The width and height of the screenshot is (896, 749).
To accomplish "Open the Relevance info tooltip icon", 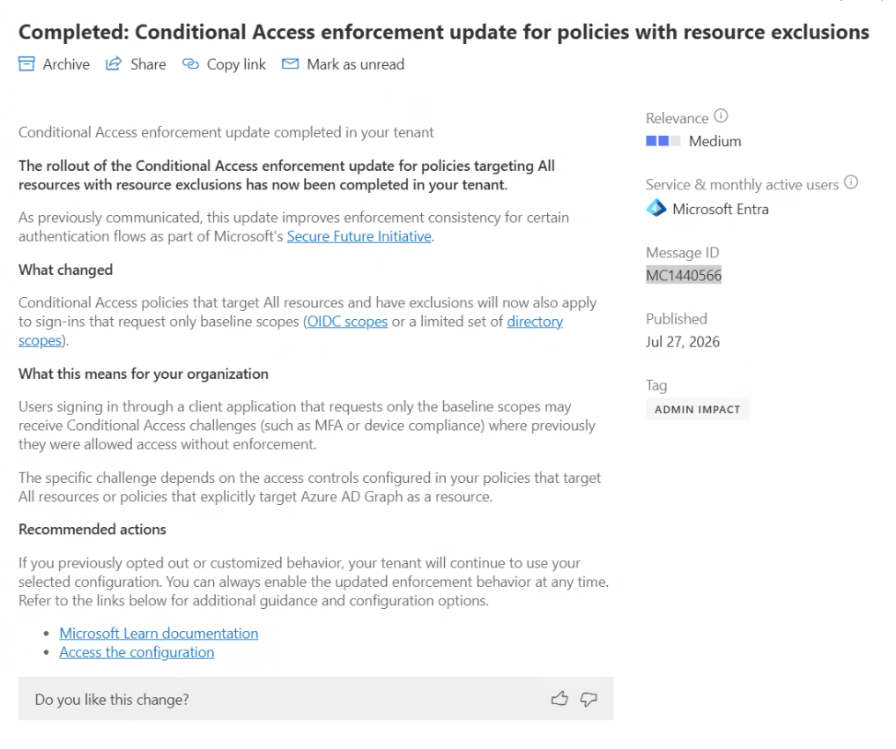I will (722, 116).
